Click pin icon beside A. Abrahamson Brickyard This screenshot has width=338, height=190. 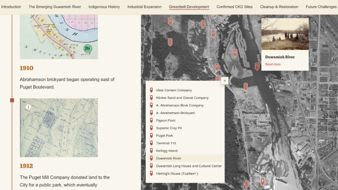tap(151, 113)
